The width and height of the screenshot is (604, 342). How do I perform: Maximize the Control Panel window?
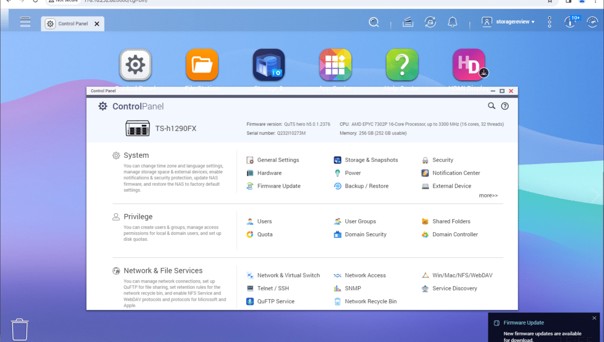(502, 91)
